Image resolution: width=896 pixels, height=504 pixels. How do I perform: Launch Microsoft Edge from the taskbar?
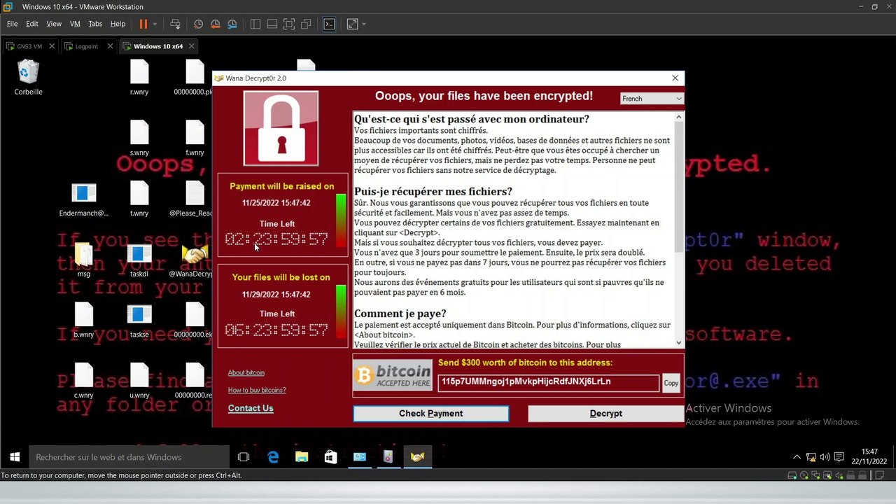coord(273,457)
